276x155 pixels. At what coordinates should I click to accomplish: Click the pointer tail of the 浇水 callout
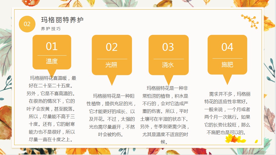point(168,80)
